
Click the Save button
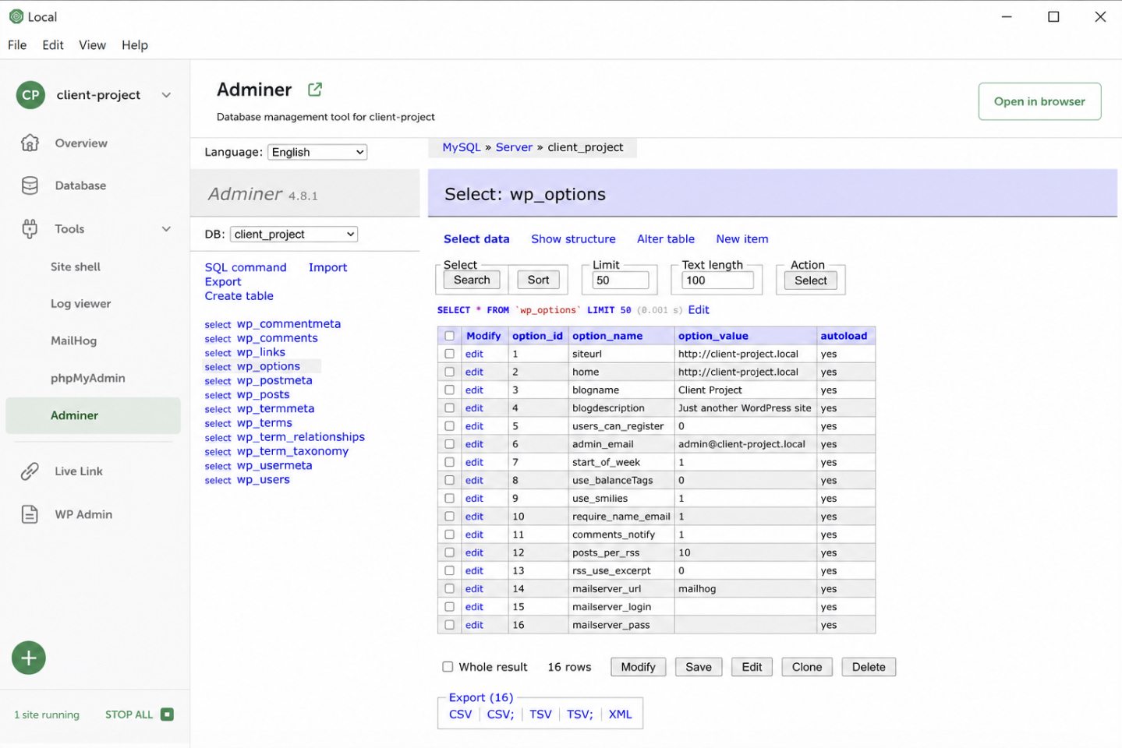click(699, 667)
